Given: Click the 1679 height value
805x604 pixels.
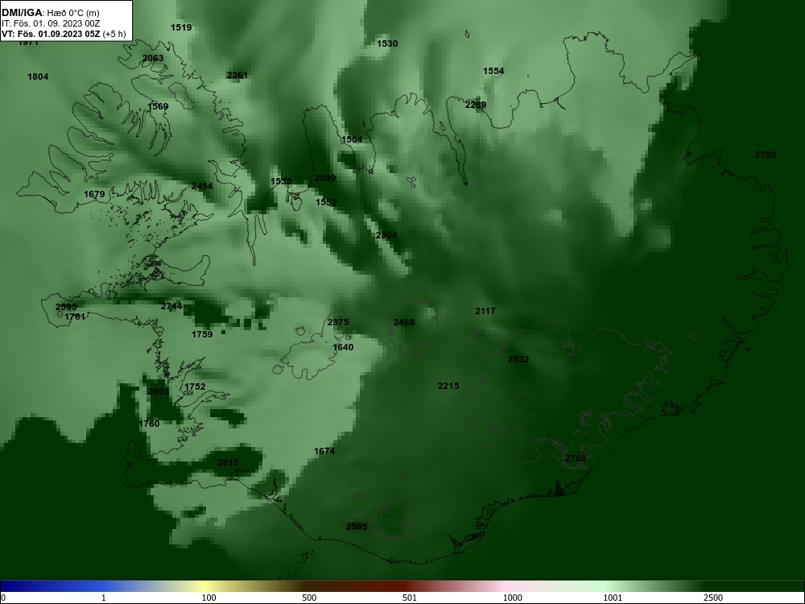Looking at the screenshot, I should 94,194.
